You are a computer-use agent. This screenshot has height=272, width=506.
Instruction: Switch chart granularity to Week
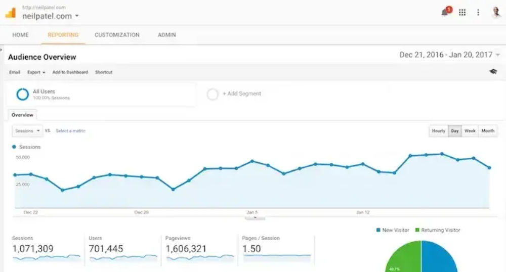pyautogui.click(x=470, y=131)
